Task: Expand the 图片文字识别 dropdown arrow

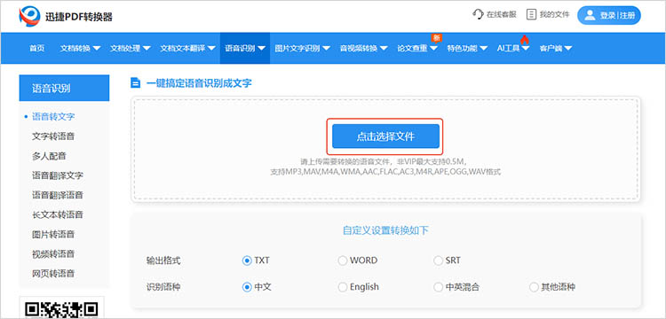Action: pos(326,49)
